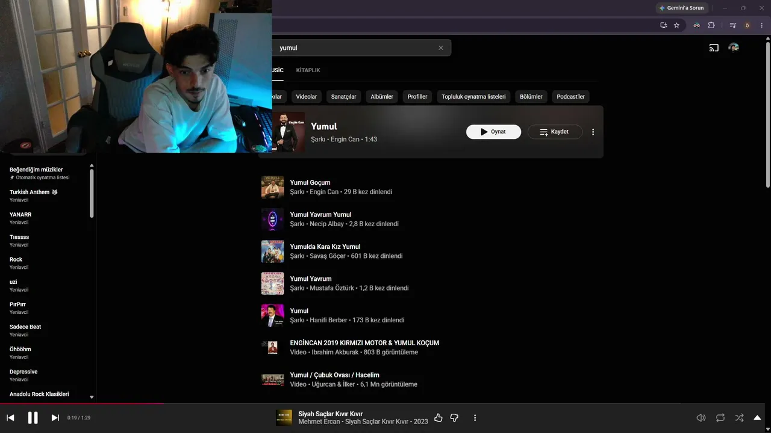Filter results by Sanatçılar
This screenshot has height=433, width=771.
(343, 96)
